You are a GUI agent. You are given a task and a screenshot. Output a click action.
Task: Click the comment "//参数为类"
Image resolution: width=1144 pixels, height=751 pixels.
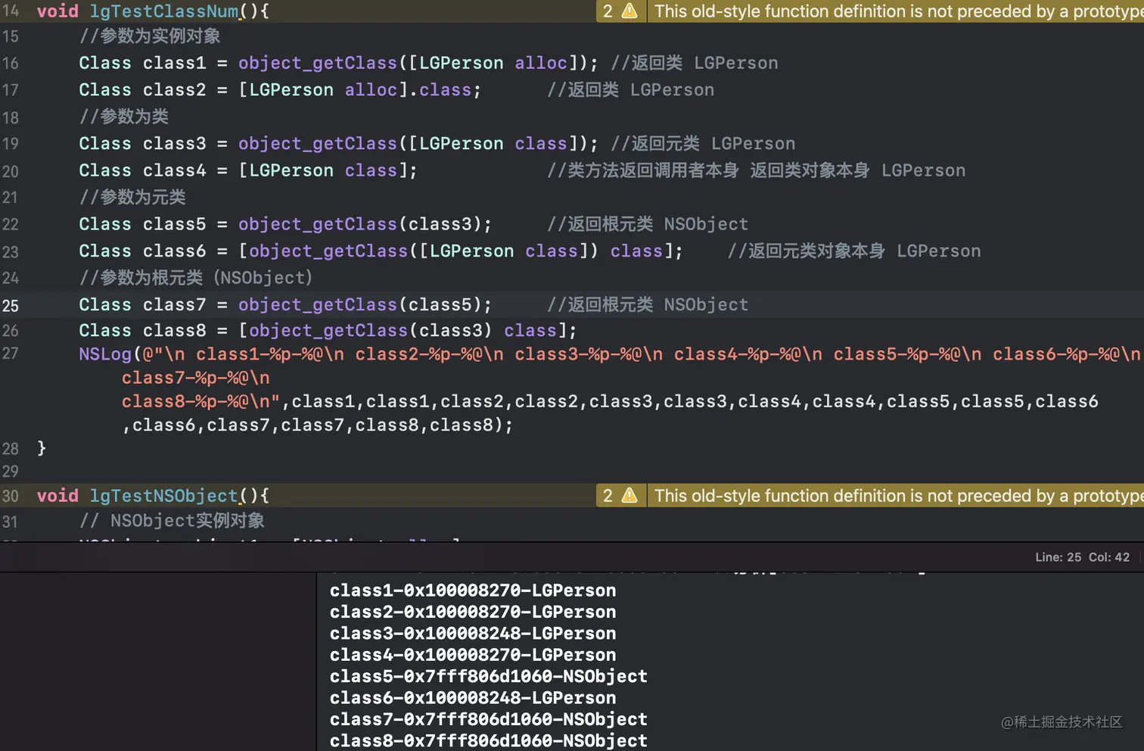point(124,117)
